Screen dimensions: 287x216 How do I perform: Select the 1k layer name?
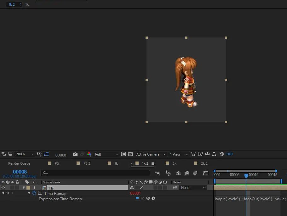coord(51,188)
